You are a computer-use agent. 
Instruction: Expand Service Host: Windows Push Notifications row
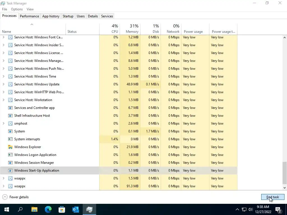(x=3, y=69)
